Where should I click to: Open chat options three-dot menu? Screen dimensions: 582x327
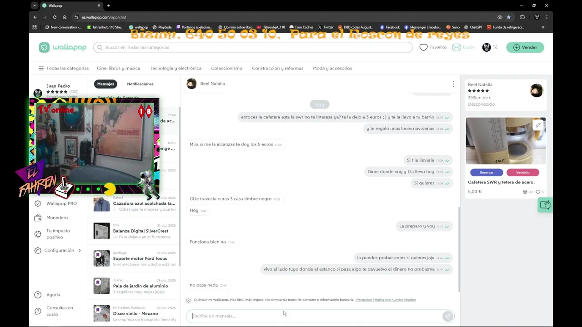453,84
